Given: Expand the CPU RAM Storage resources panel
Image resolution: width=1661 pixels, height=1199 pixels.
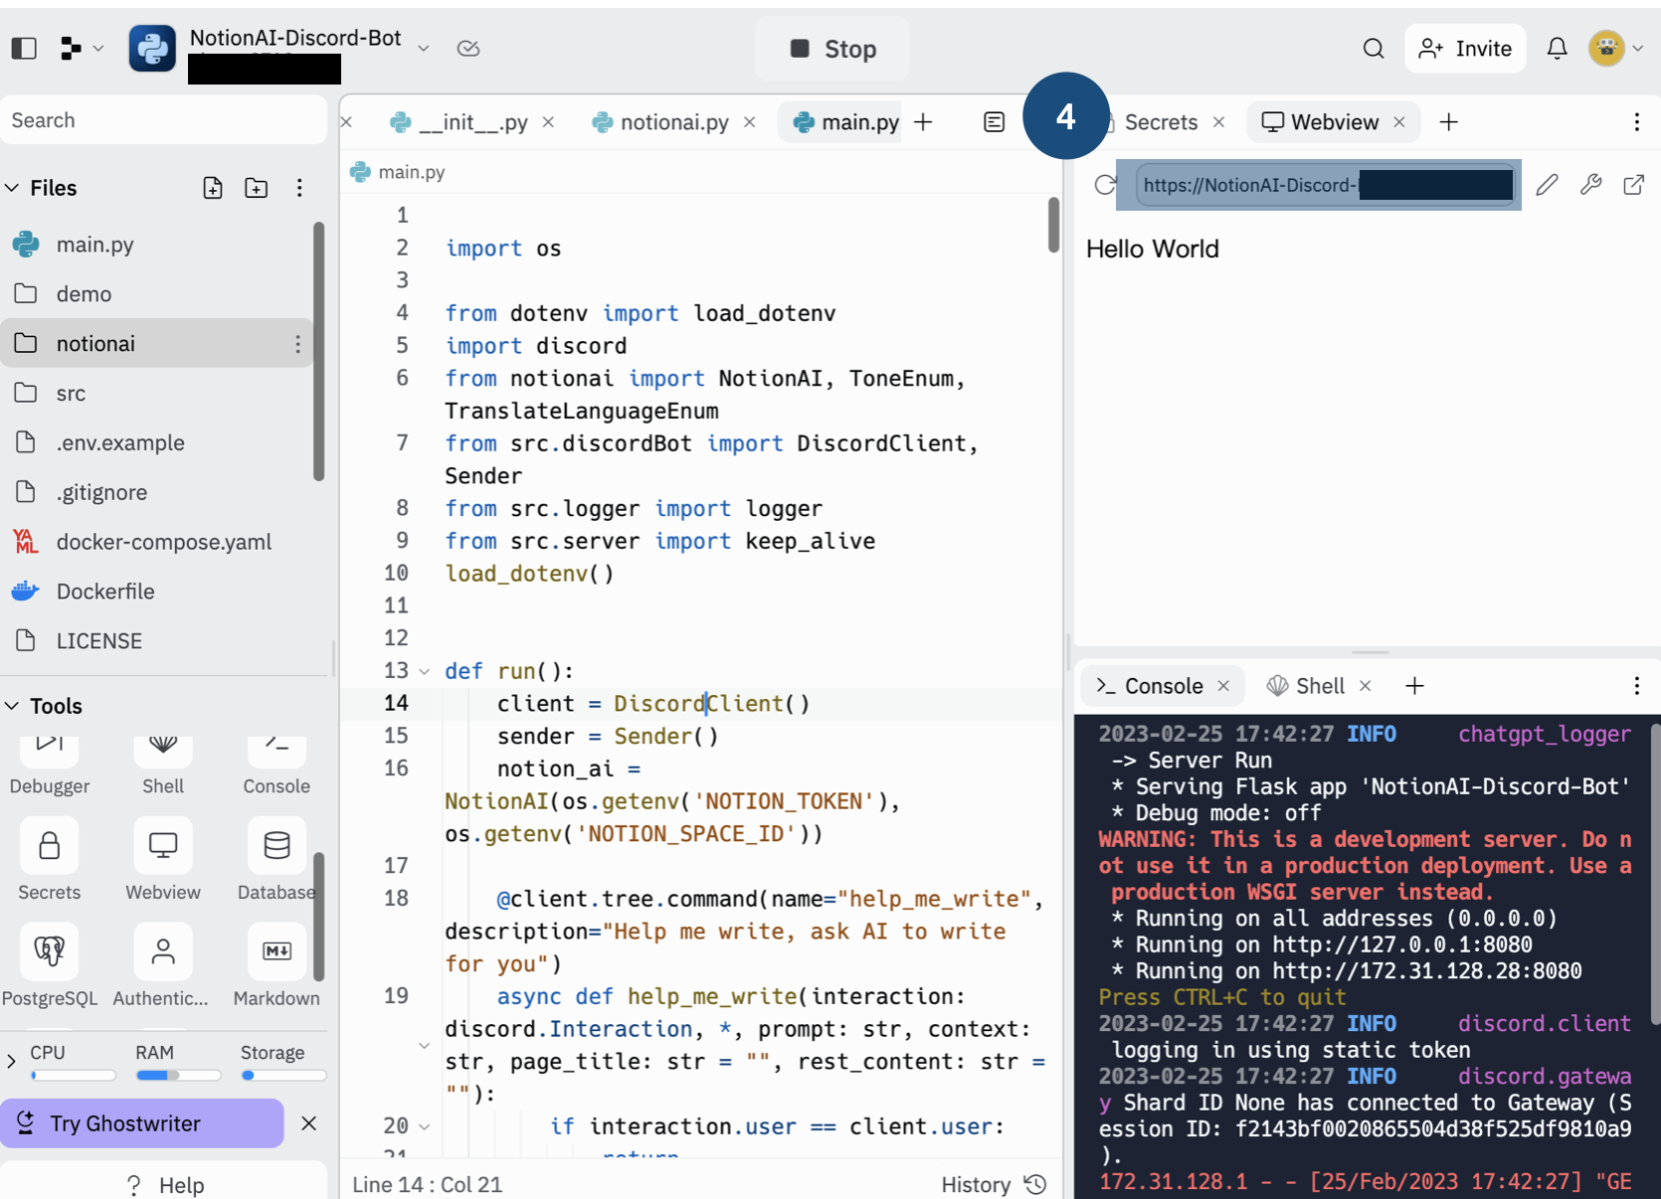Looking at the screenshot, I should click(x=11, y=1061).
